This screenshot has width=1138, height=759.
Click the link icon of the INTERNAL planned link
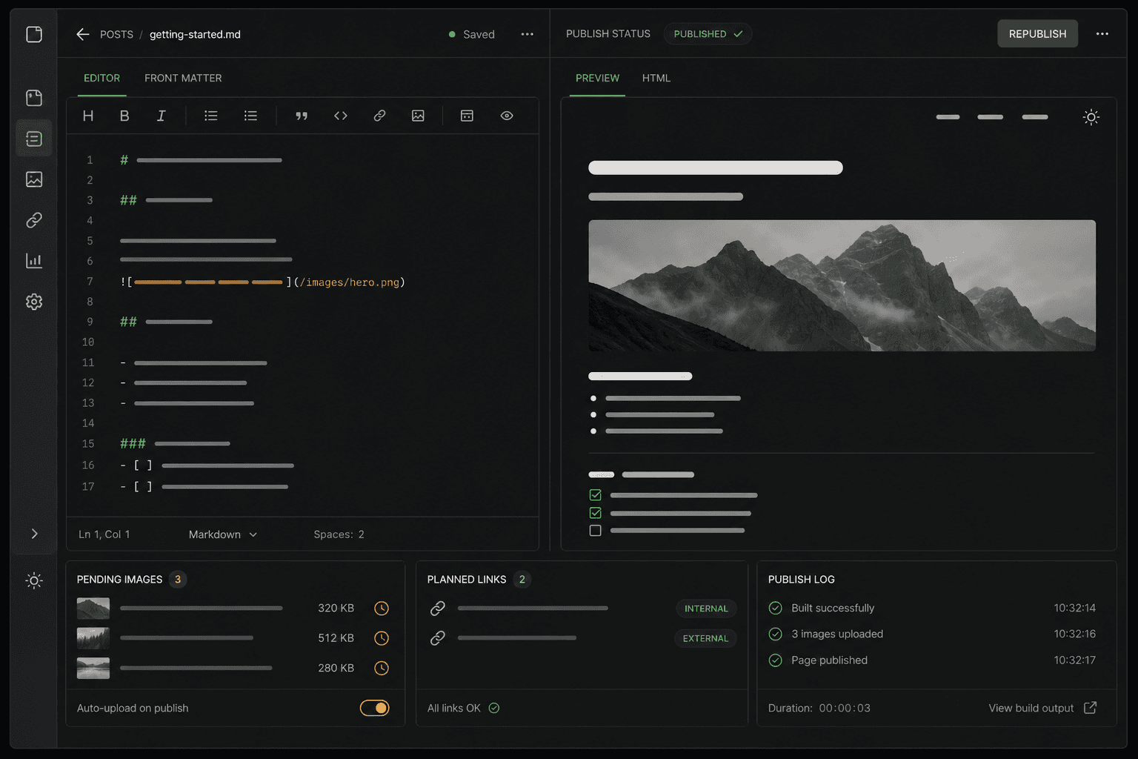(438, 609)
